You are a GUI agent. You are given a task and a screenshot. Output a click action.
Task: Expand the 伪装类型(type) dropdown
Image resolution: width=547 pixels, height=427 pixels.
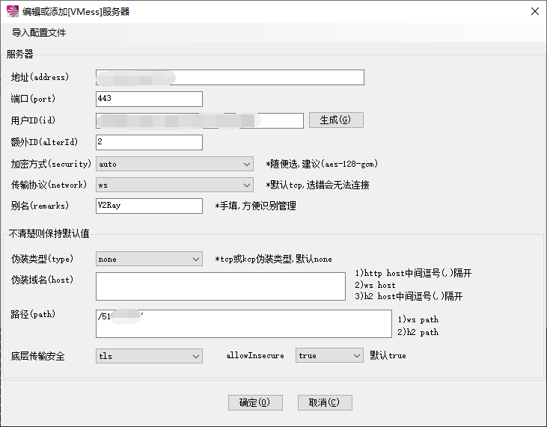click(149, 259)
